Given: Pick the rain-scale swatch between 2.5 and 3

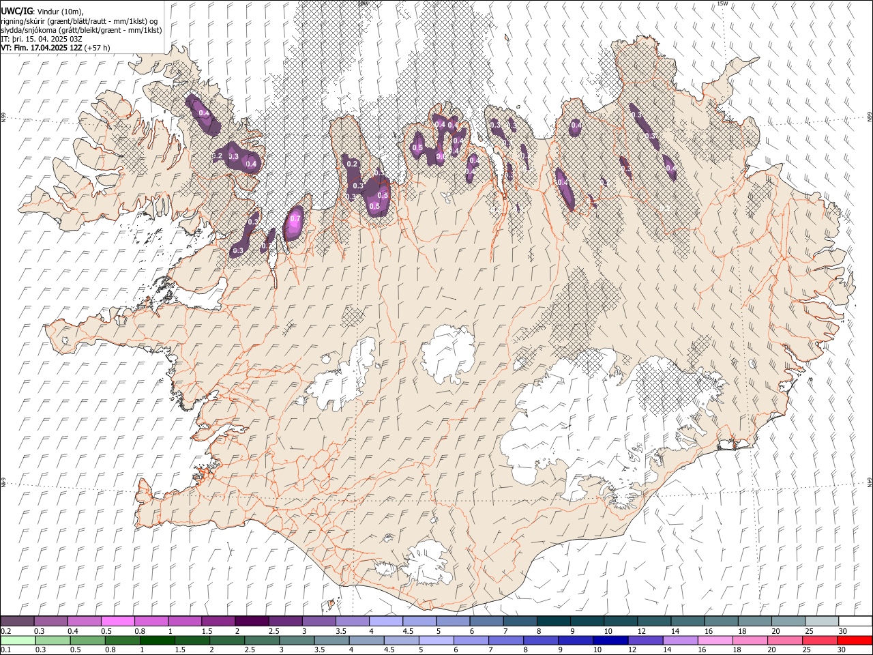Looking at the screenshot, I should pyautogui.click(x=262, y=641).
